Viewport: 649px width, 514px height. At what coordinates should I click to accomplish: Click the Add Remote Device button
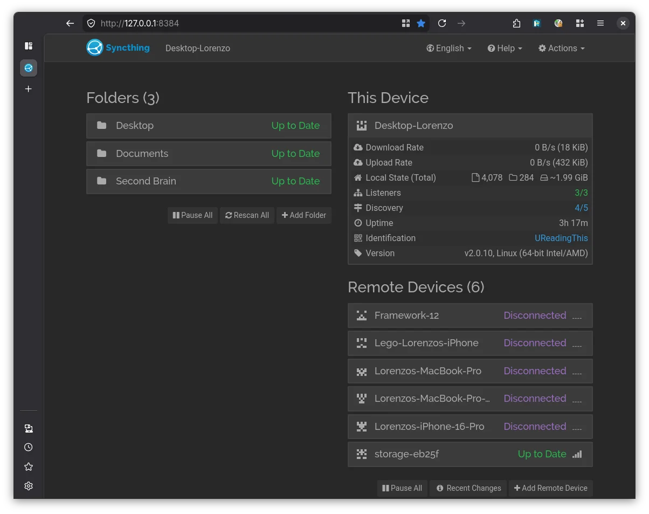pyautogui.click(x=550, y=488)
